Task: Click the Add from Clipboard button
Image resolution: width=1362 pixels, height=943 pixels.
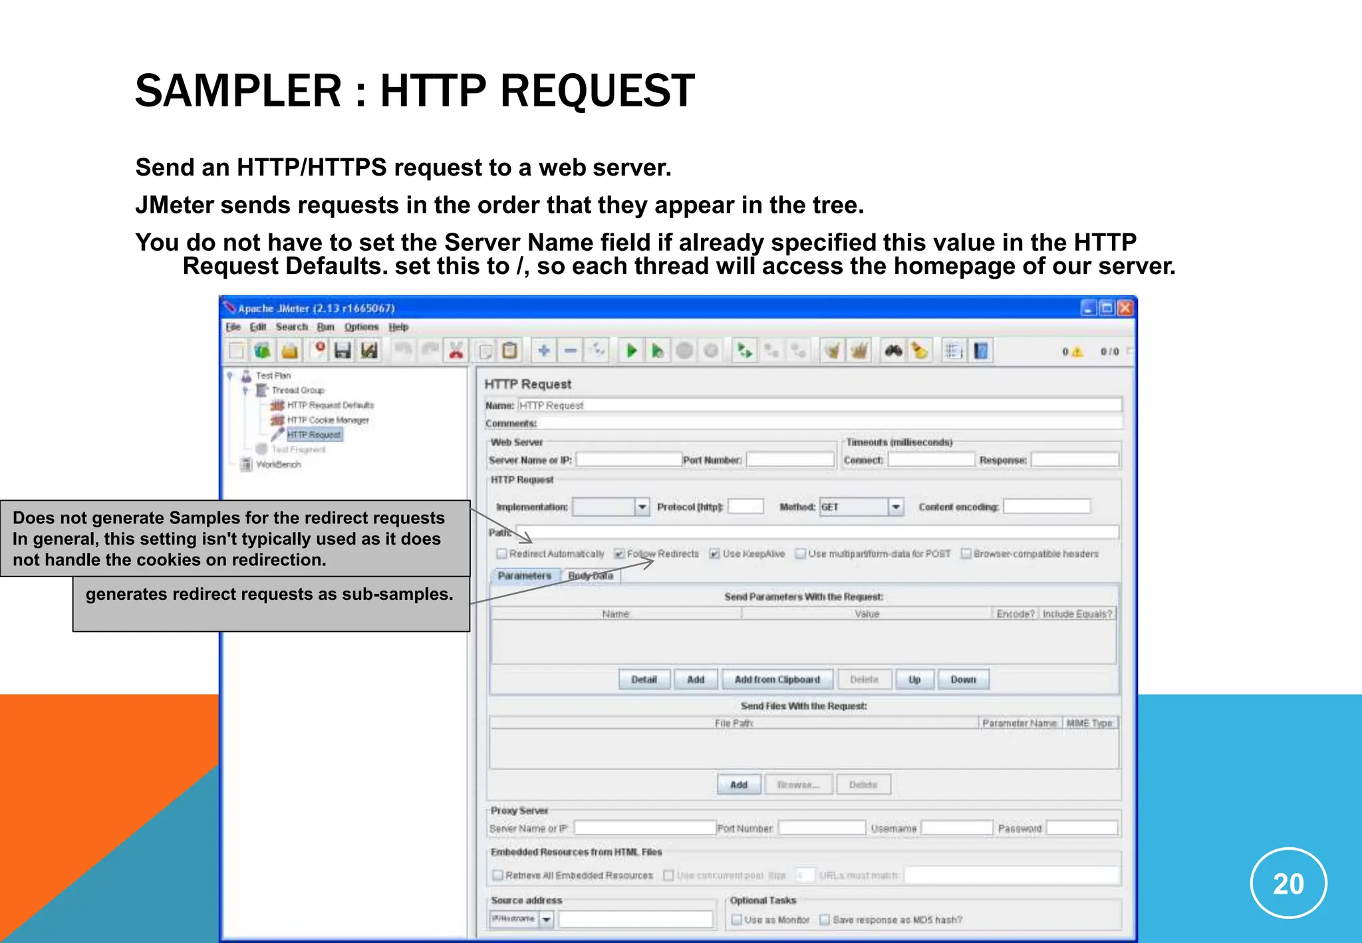Action: click(x=777, y=680)
